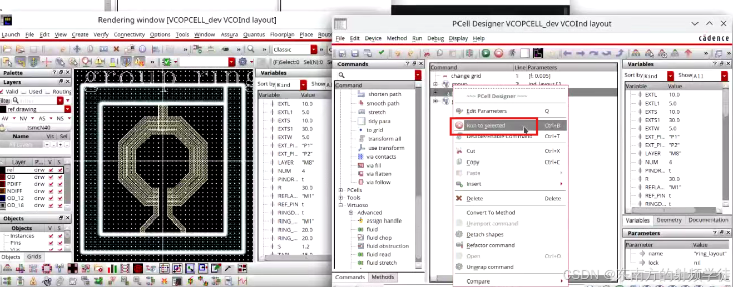Click the red crosshair icon in Rendering window toolbar

47,62
